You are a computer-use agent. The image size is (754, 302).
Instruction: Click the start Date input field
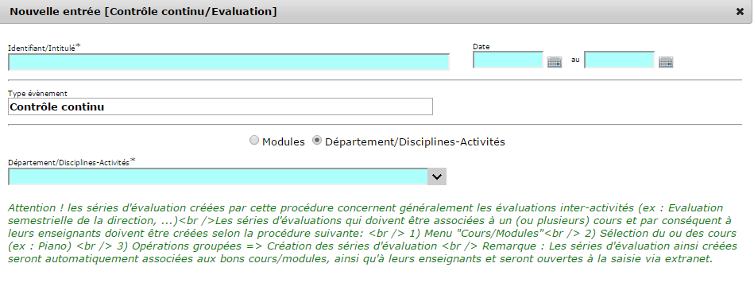point(508,60)
